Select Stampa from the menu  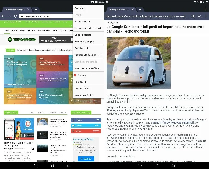pos(89,75)
